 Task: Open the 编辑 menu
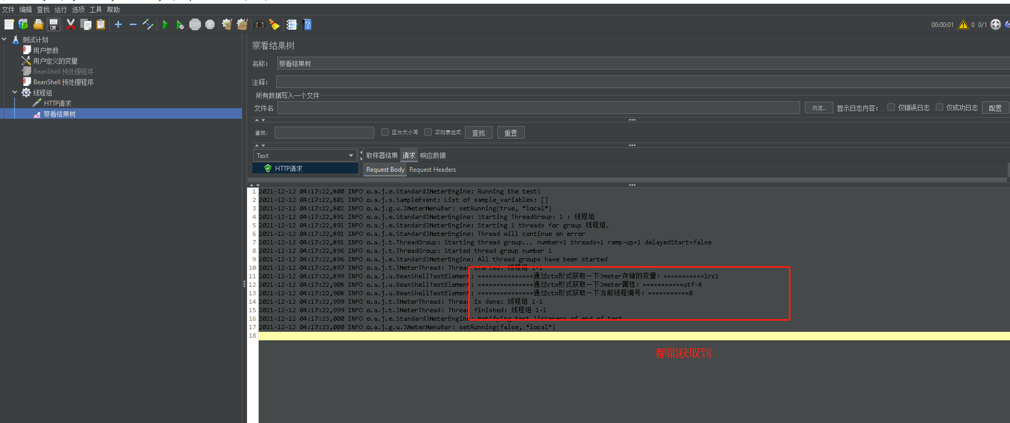(25, 10)
